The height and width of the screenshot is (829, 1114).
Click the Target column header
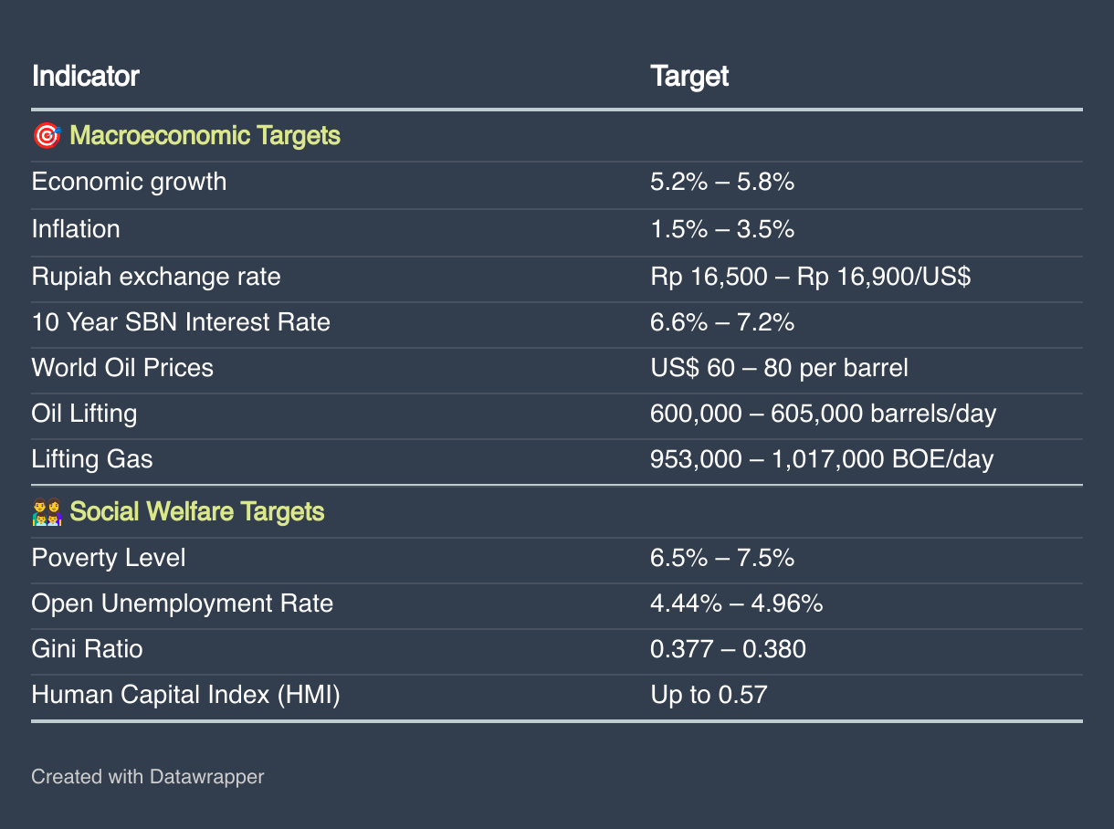coord(689,76)
